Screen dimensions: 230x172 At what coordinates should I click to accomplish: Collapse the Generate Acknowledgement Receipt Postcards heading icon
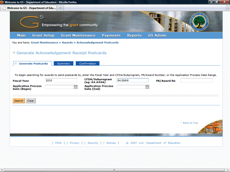coord(14,53)
